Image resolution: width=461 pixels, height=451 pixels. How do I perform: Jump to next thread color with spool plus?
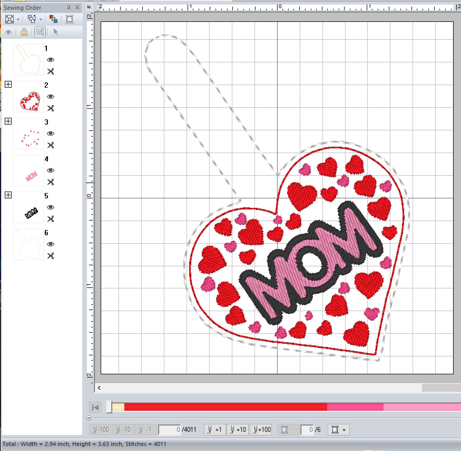339,430
